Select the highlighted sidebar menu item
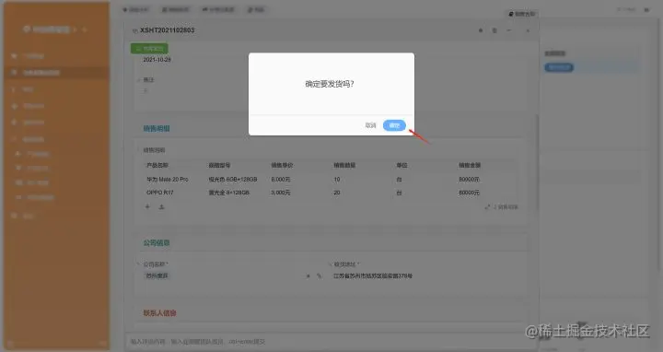The image size is (663, 352). (57, 73)
